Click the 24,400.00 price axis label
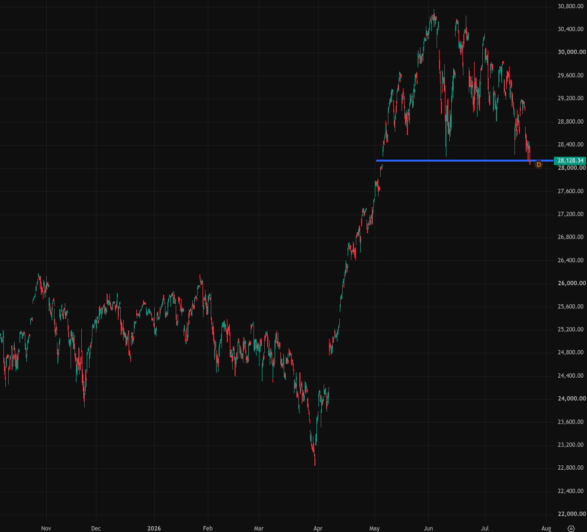Screen dimensions: 587x532 (x=570, y=376)
